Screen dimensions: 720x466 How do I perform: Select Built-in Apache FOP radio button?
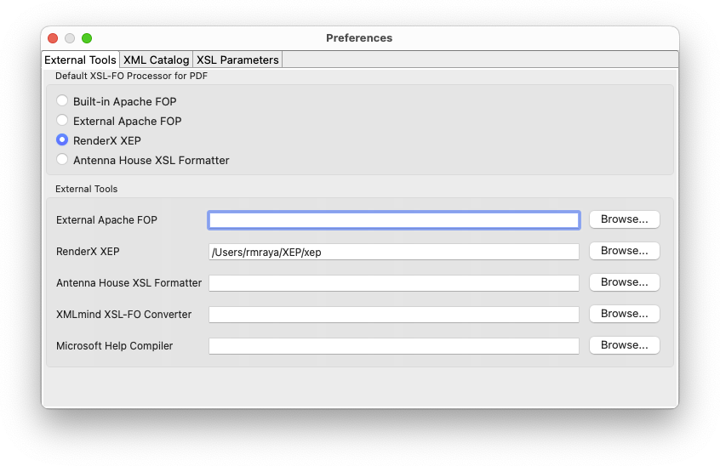tap(62, 100)
